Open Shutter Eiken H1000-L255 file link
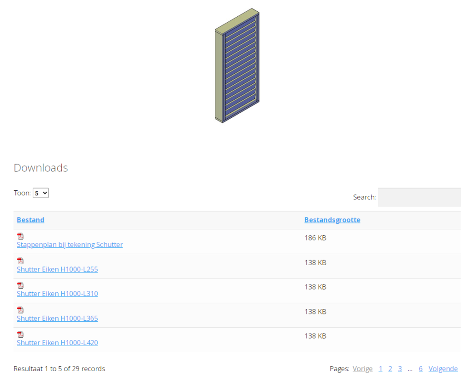This screenshot has width=465, height=377. tap(57, 269)
